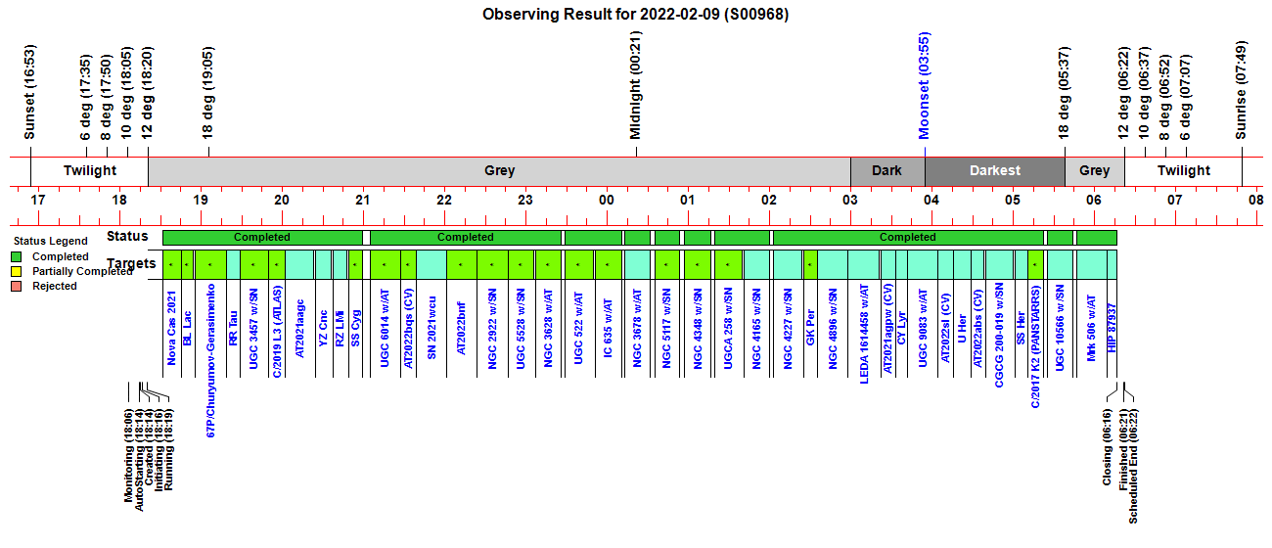Viewport: 1272px width, 548px height.
Task: Select C/2019 L3 (ATLAS) target
Action: (x=277, y=333)
